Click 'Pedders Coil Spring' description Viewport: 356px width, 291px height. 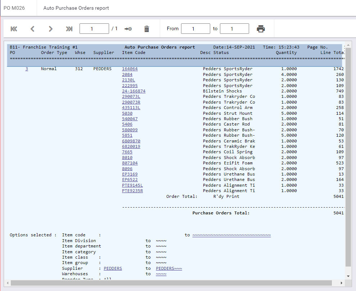(227, 152)
